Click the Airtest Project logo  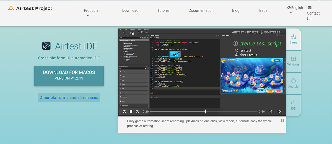[x=30, y=8]
